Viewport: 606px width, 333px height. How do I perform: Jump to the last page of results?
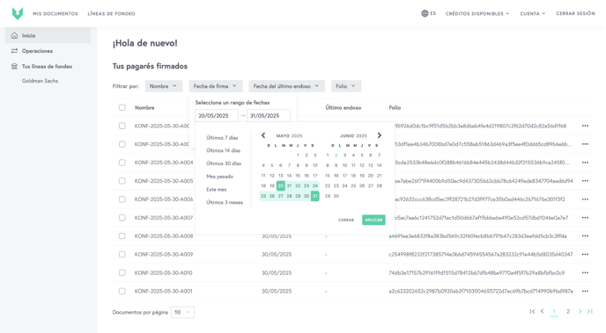[590, 311]
